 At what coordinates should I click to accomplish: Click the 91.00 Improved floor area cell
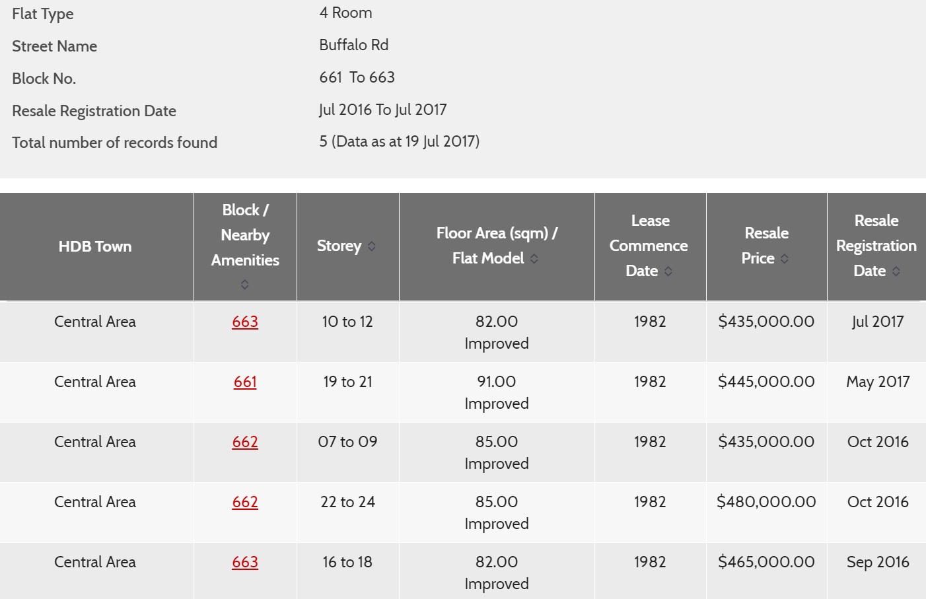[x=497, y=392]
